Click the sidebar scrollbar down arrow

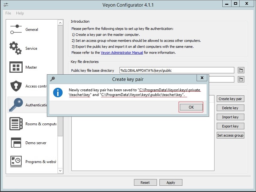(x=60, y=171)
